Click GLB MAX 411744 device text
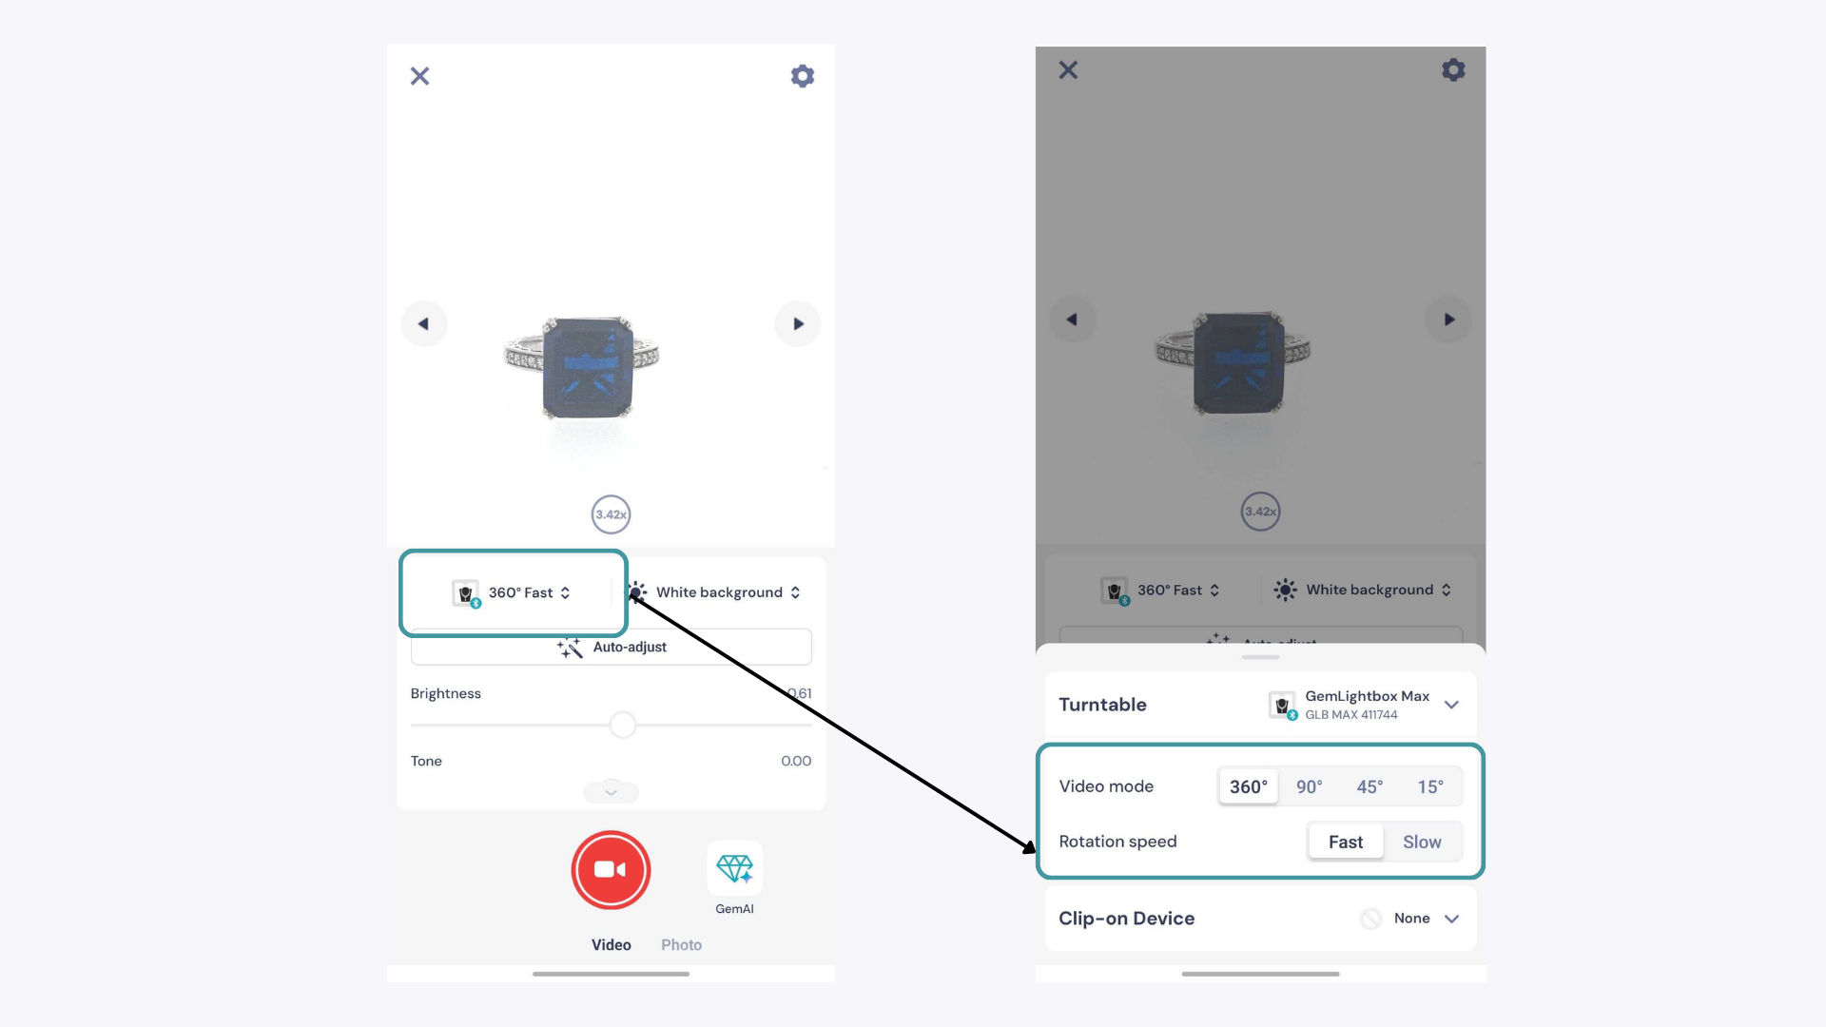This screenshot has width=1826, height=1027. (1350, 715)
